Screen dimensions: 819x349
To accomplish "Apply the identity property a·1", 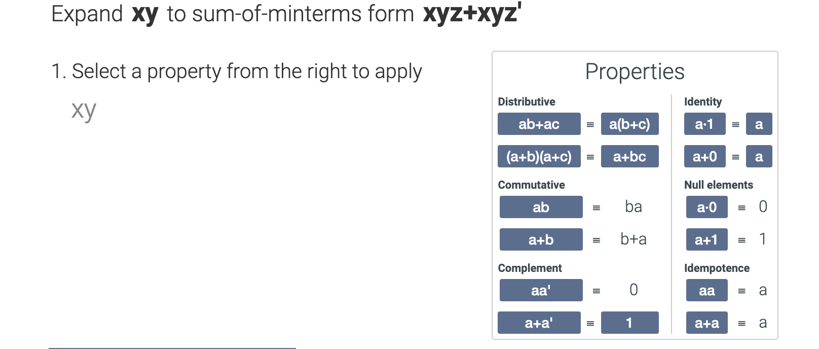I will point(706,124).
